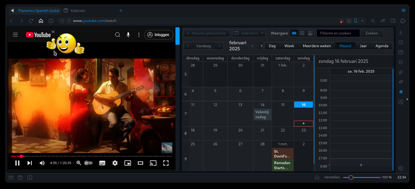Open the RSS feed icon in the address bar
This screenshot has height=189, width=415.
tap(349, 21)
